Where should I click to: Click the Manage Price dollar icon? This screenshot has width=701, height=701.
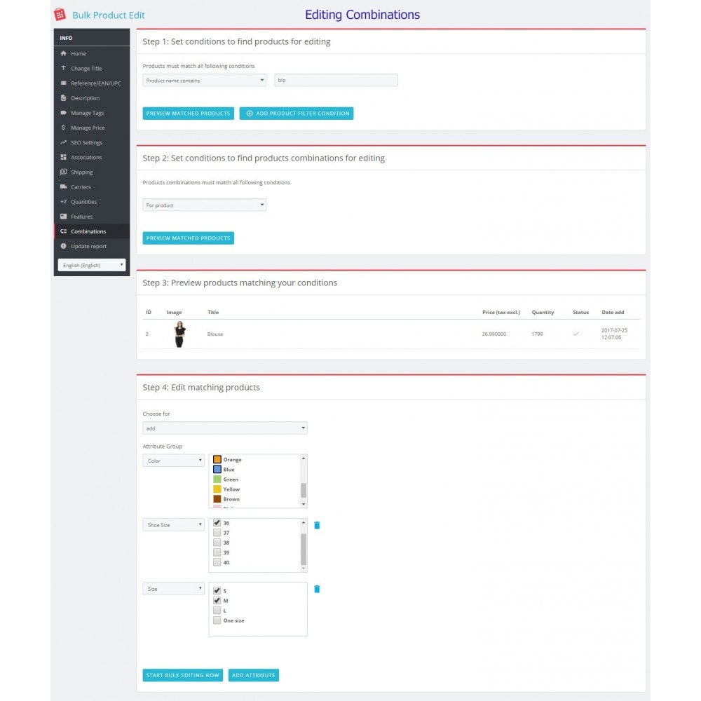64,128
